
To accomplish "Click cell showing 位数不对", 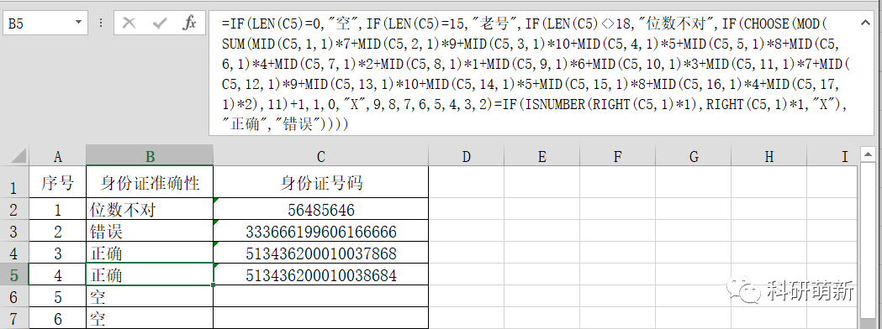I will (150, 209).
